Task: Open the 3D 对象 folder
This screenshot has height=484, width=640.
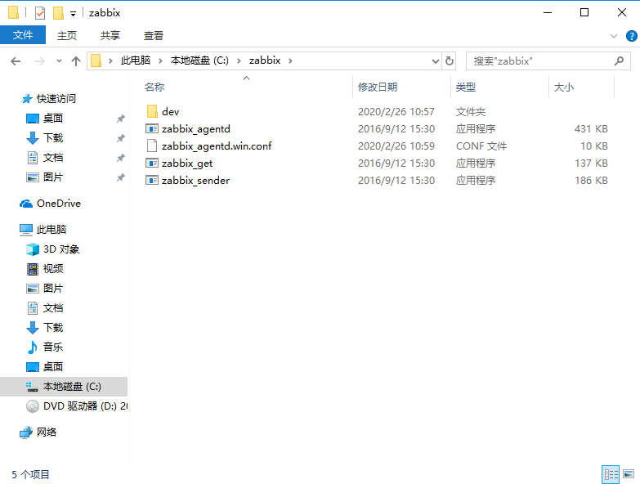Action: [61, 249]
